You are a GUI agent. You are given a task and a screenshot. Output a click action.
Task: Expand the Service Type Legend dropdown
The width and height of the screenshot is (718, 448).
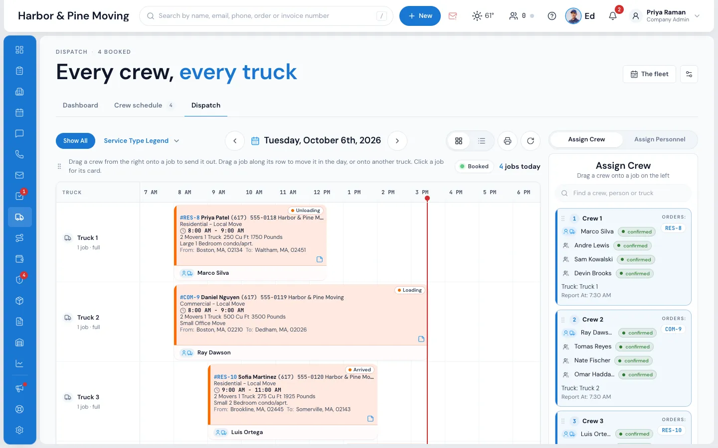pyautogui.click(x=141, y=141)
